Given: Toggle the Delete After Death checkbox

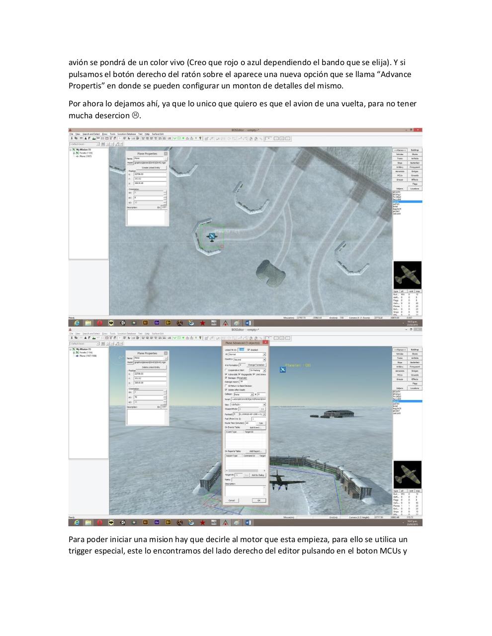Looking at the screenshot, I should [226, 390].
